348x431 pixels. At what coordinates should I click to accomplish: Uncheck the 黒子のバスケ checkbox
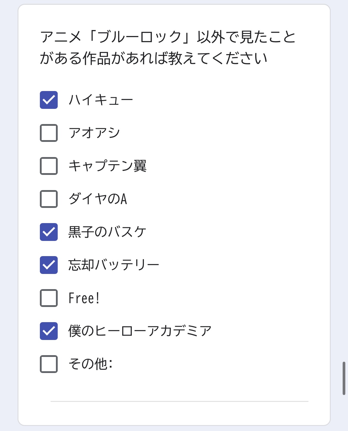click(x=49, y=232)
